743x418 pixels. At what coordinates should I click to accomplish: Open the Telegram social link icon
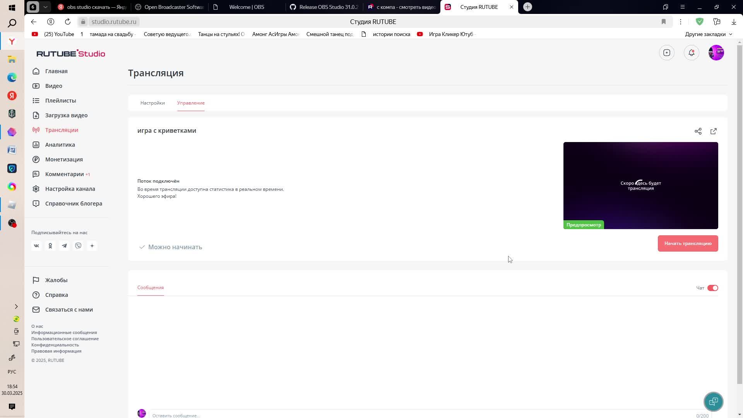pos(64,246)
